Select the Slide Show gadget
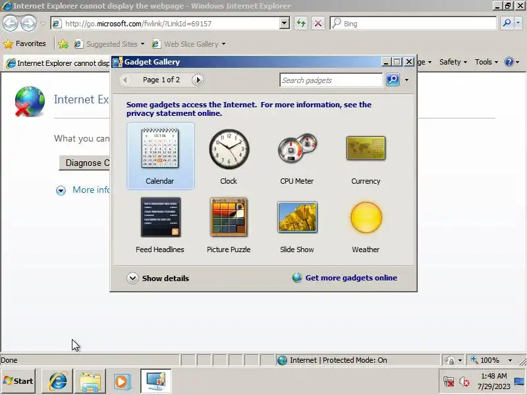 (x=297, y=225)
